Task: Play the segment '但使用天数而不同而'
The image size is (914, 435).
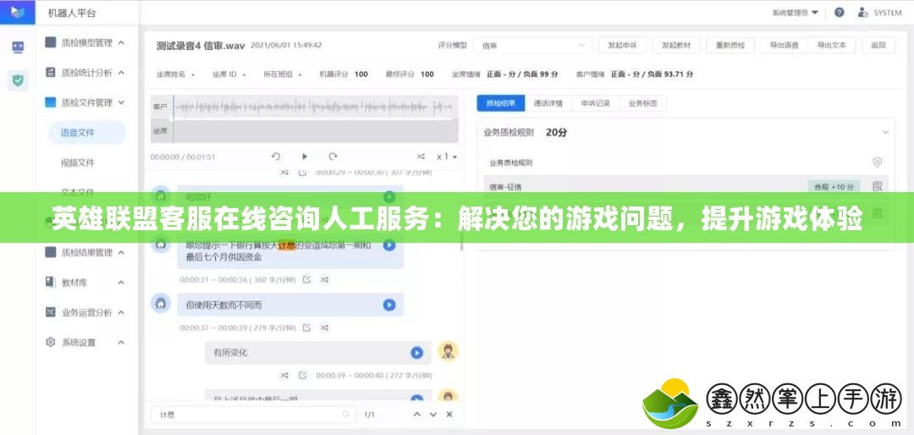Action: pos(388,305)
